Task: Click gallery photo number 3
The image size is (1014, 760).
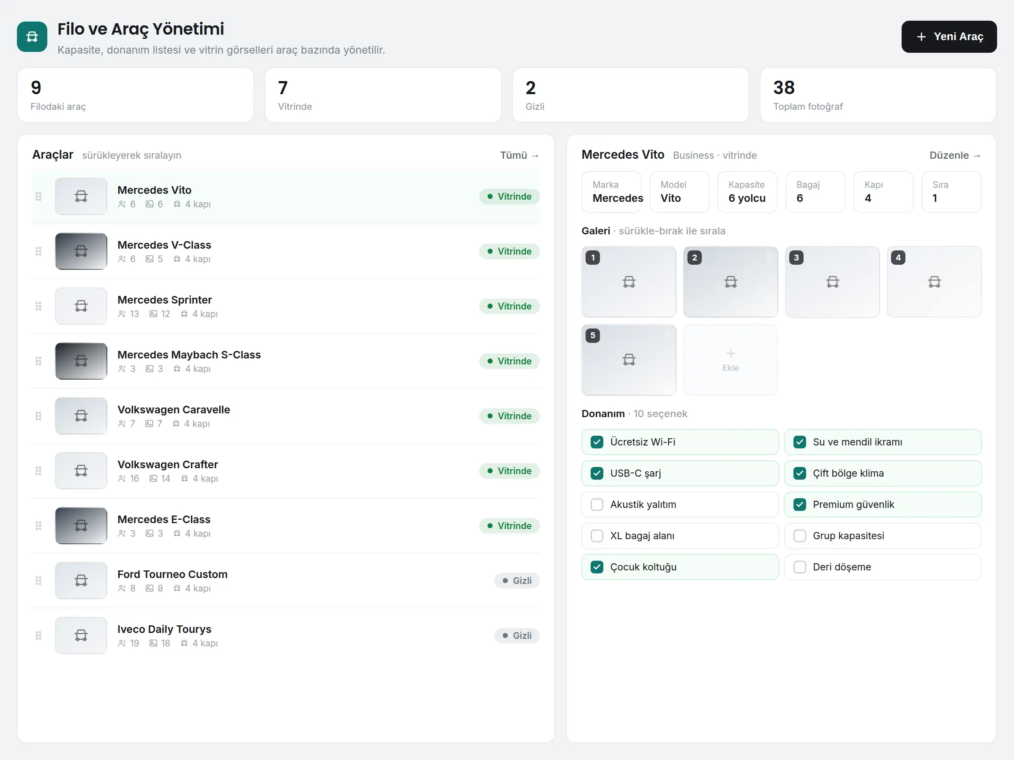Action: coord(832,282)
